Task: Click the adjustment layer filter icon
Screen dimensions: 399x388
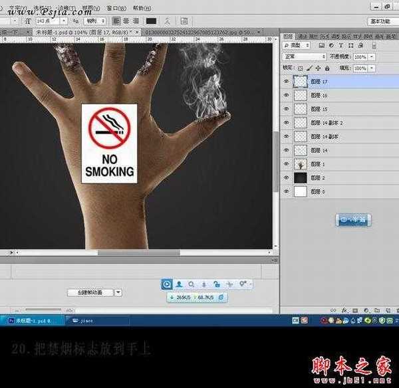Action: click(331, 46)
